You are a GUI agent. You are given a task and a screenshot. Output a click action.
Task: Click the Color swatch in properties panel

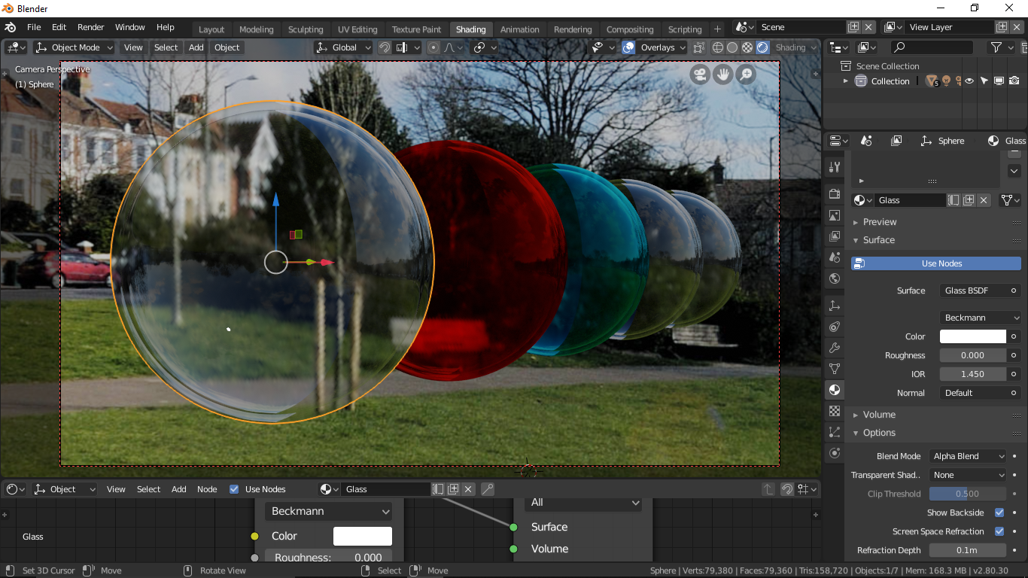click(973, 336)
